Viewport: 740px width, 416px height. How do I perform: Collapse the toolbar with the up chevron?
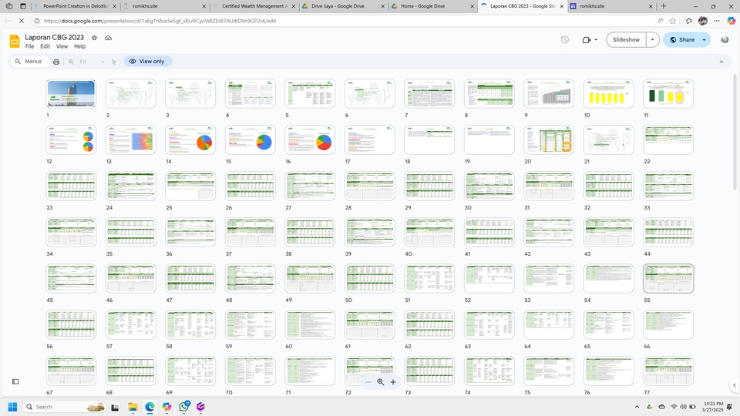click(721, 62)
